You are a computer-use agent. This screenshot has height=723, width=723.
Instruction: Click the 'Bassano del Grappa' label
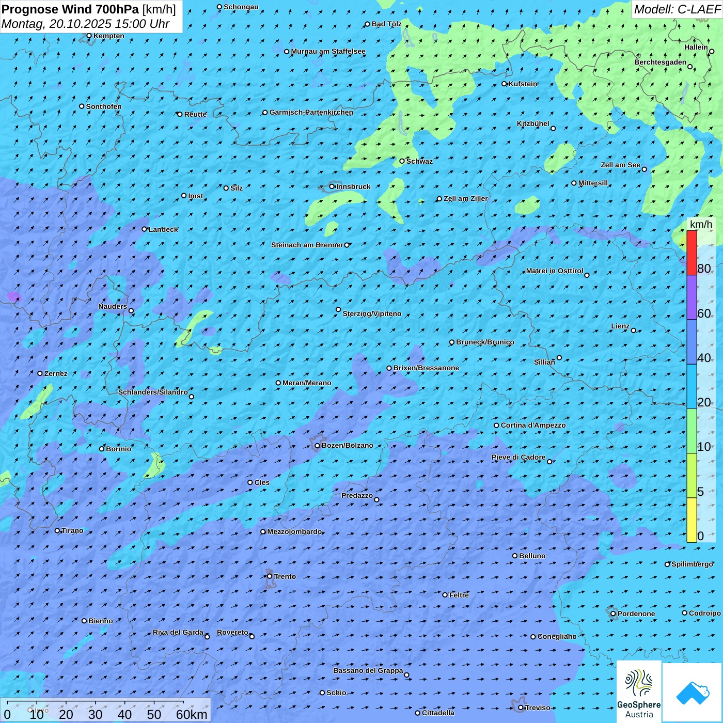click(x=368, y=670)
